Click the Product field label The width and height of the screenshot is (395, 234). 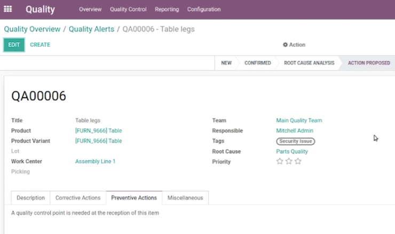pos(21,130)
